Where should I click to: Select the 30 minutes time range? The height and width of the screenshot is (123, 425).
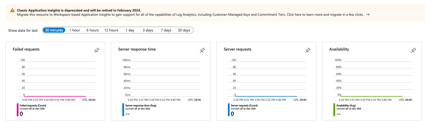click(54, 30)
